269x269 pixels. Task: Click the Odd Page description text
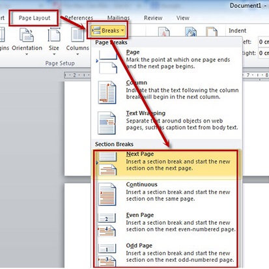(x=180, y=257)
